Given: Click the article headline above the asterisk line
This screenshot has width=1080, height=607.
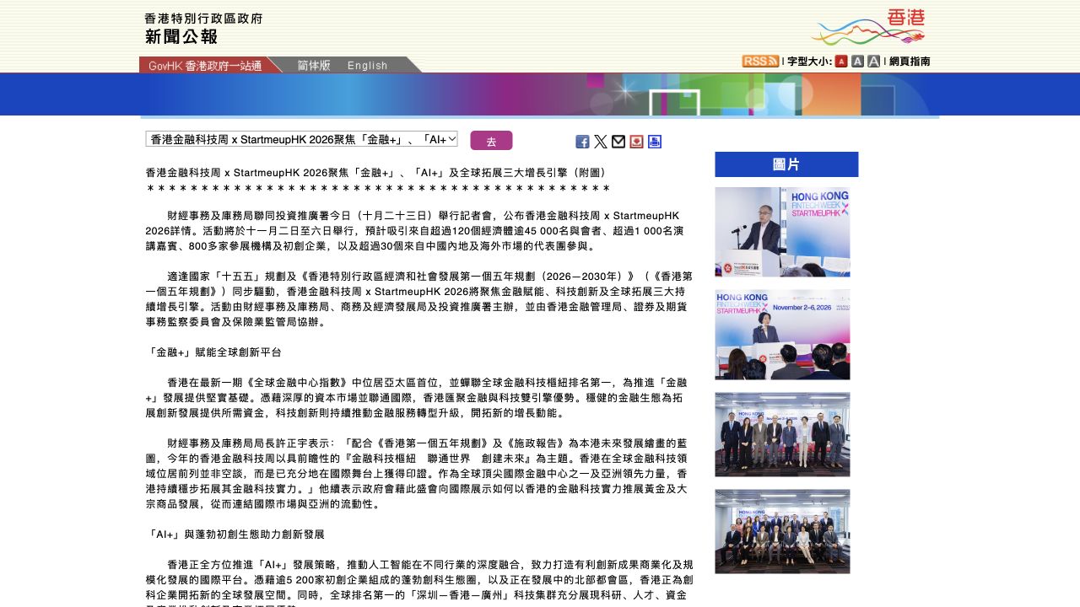Looking at the screenshot, I should tap(376, 172).
